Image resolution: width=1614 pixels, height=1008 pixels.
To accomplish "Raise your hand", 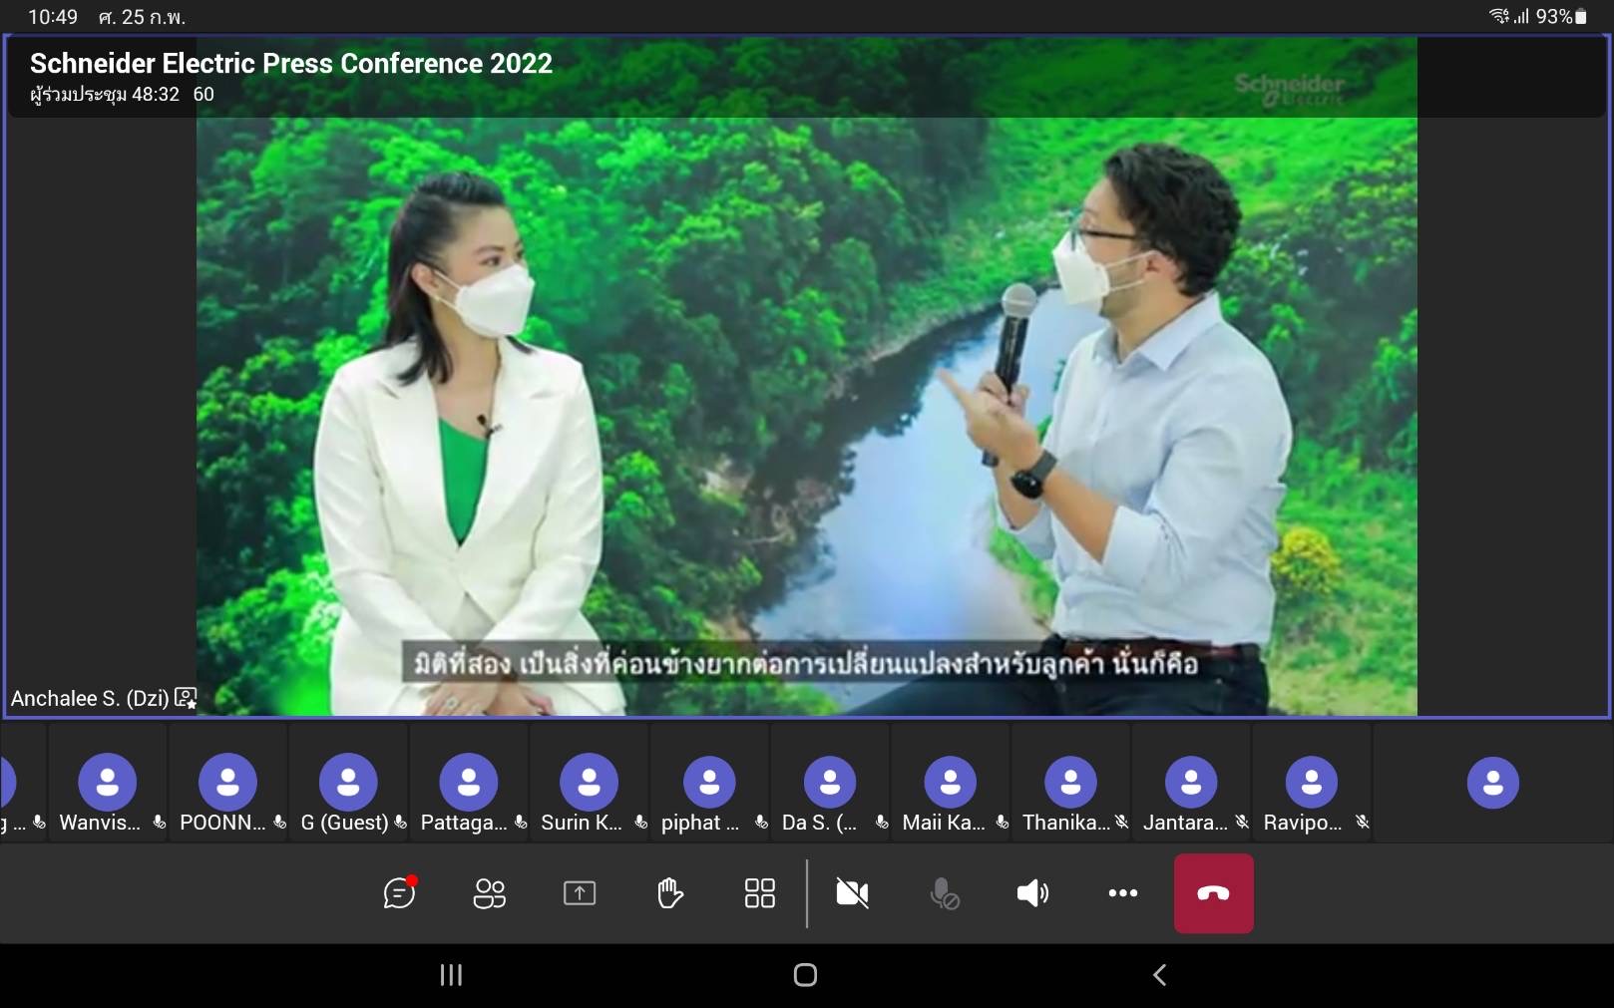I will coord(669,893).
